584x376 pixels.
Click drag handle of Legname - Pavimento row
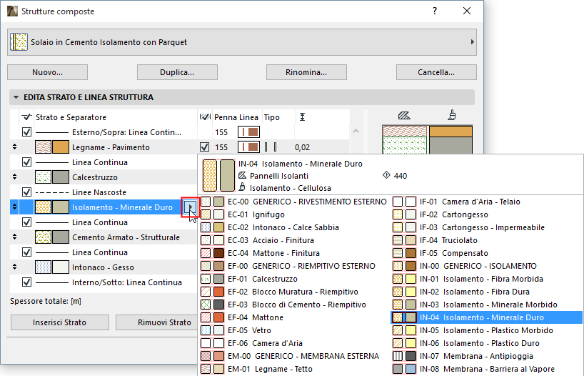14,147
